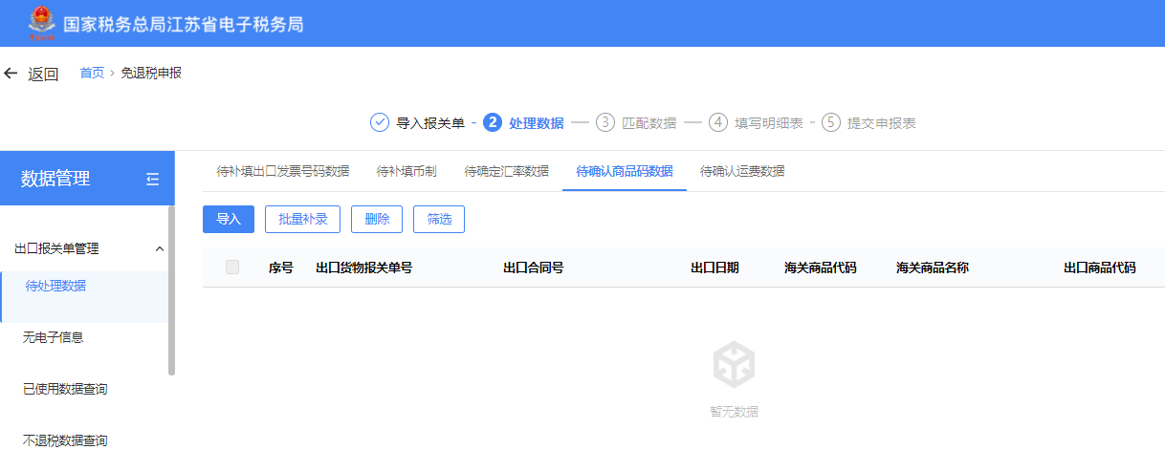Select the 待确定汇率数据 tab
The image size is (1165, 450).
pos(506,172)
